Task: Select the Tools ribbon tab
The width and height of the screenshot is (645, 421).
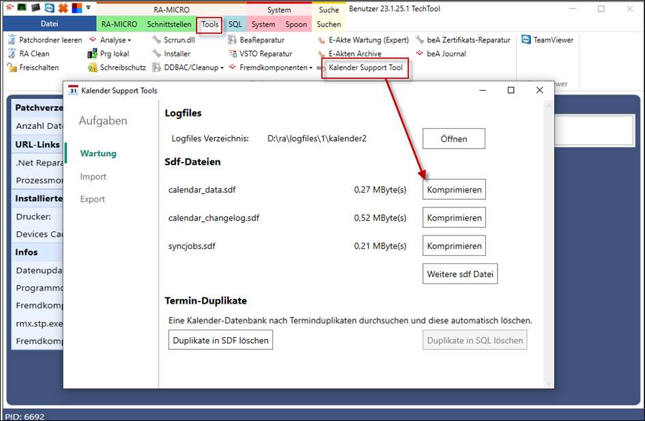Action: pos(210,25)
